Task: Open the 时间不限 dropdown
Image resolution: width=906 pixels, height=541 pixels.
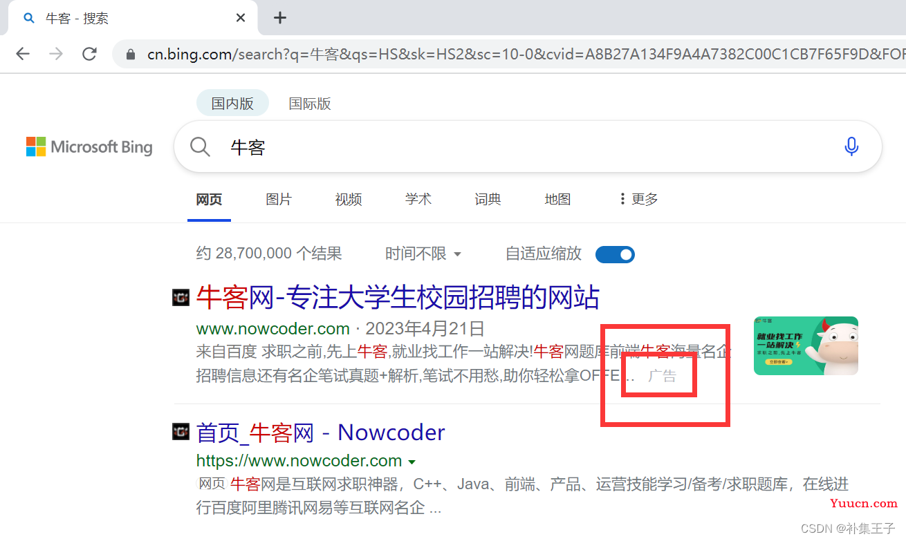Action: pyautogui.click(x=423, y=254)
